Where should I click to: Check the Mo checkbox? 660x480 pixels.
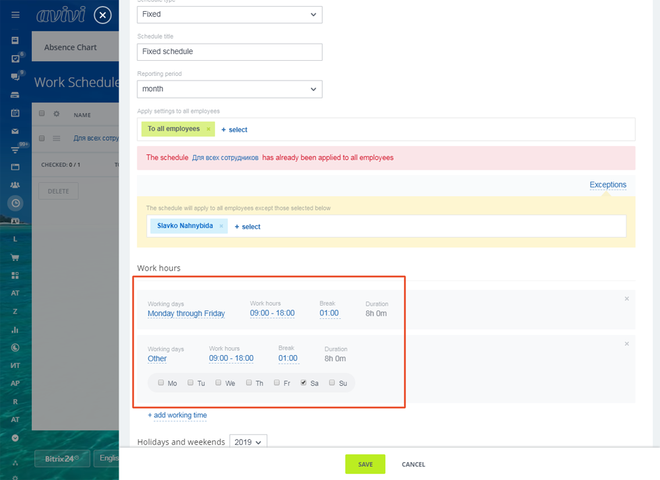tap(161, 383)
